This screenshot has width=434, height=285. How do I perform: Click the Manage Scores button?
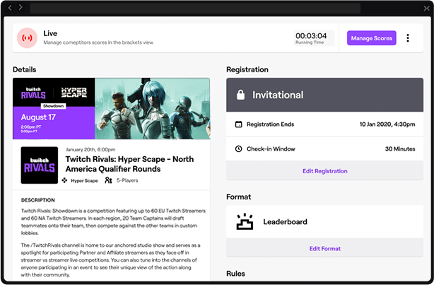(372, 38)
